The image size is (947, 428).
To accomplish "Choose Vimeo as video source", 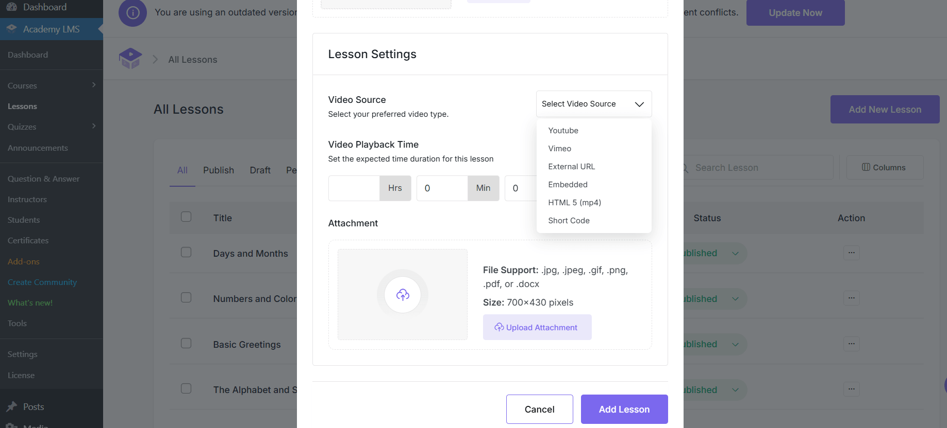I will (594, 149).
